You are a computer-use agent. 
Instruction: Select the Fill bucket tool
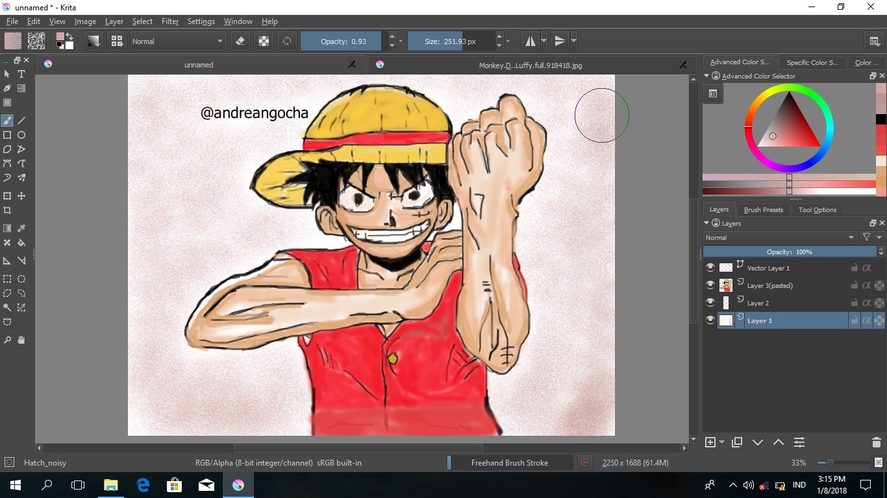click(21, 243)
